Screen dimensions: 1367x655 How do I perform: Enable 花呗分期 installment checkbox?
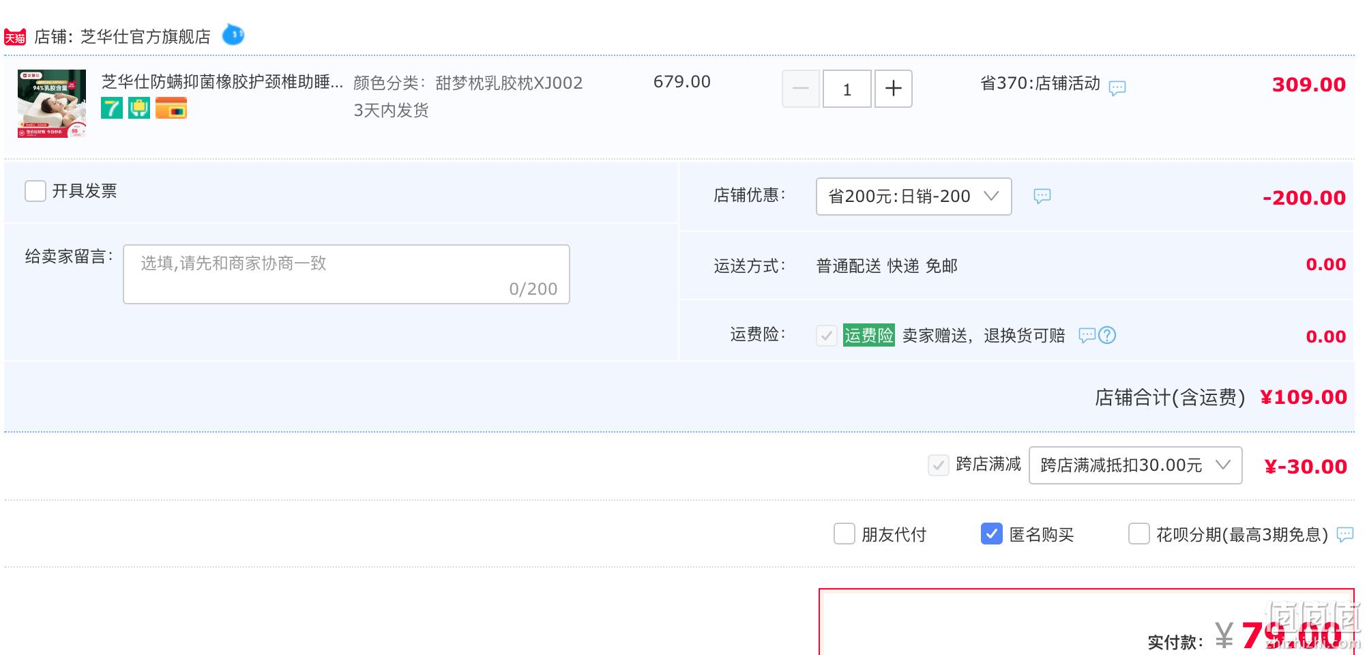tap(1139, 534)
